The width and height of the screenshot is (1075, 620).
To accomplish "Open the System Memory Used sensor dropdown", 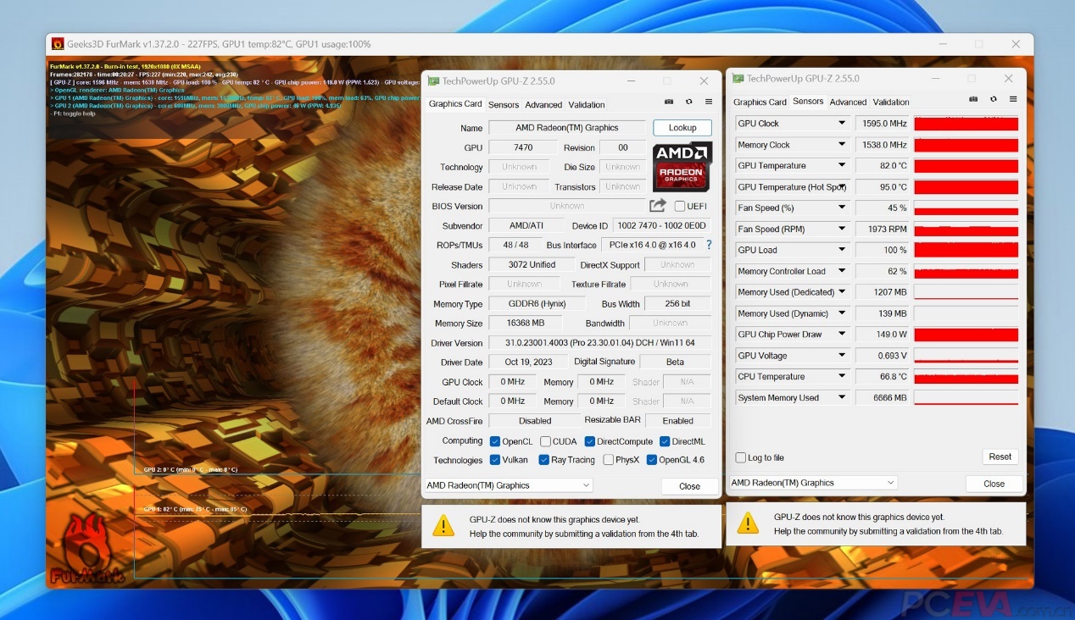I will click(x=842, y=398).
